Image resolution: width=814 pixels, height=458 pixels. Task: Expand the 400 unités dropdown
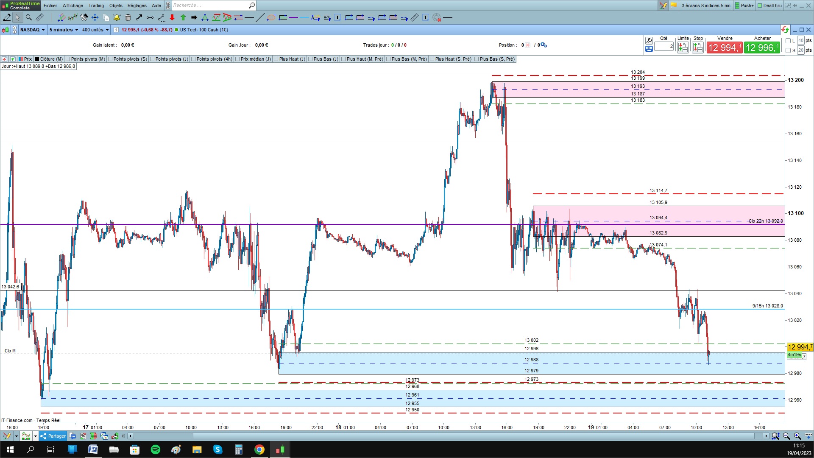pos(95,30)
